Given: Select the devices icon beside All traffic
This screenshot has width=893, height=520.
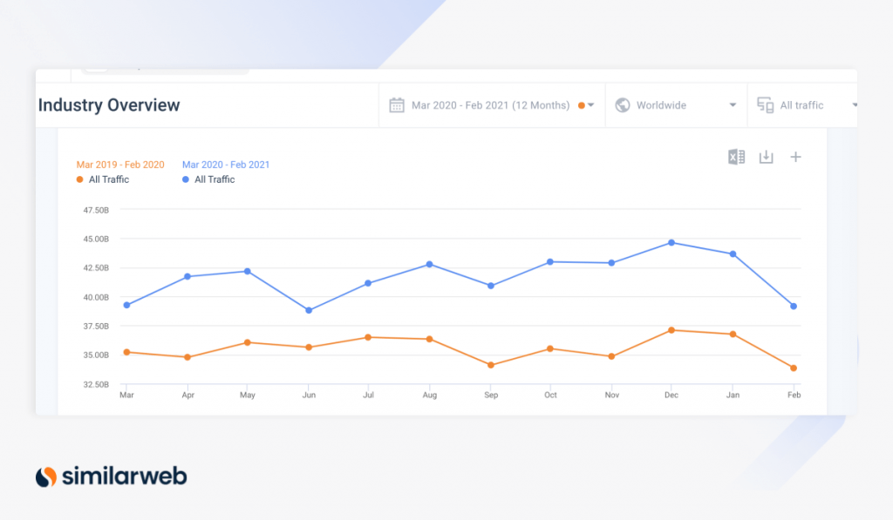Looking at the screenshot, I should (765, 105).
